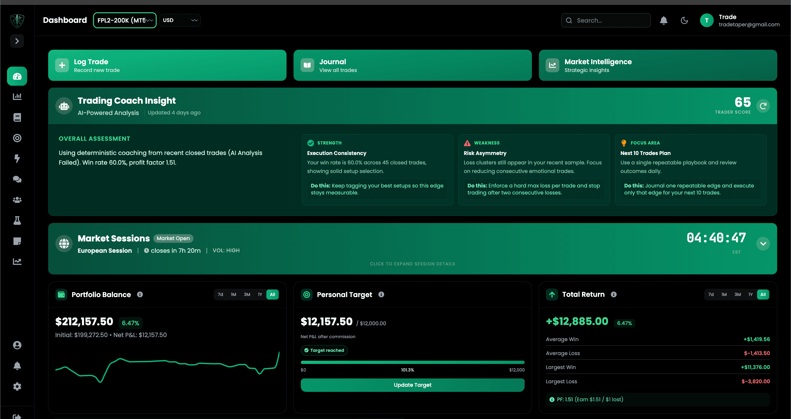Click the Update Target button

tap(412, 385)
